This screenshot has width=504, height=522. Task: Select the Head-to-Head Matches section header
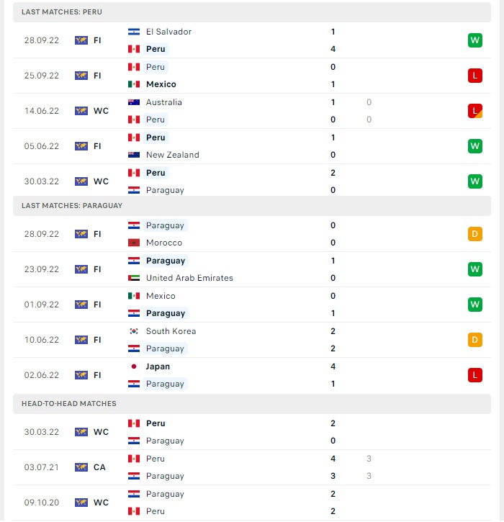252,404
